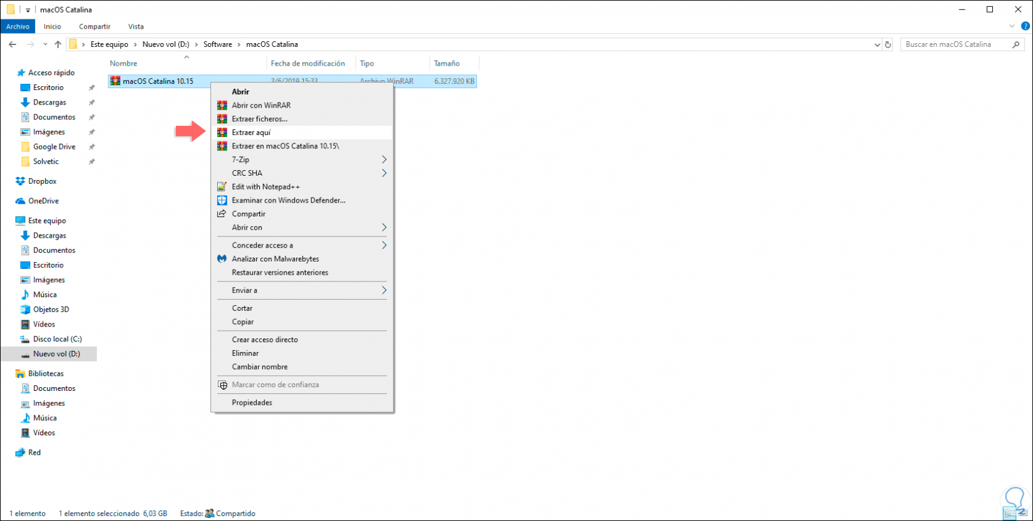Expand the Enviar a submenu
Image resolution: width=1033 pixels, height=521 pixels.
302,290
